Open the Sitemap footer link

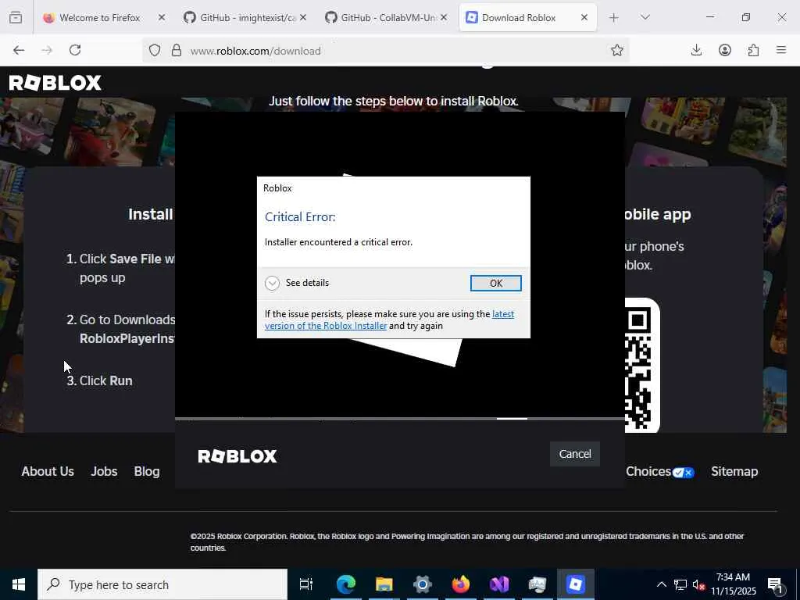pos(734,471)
